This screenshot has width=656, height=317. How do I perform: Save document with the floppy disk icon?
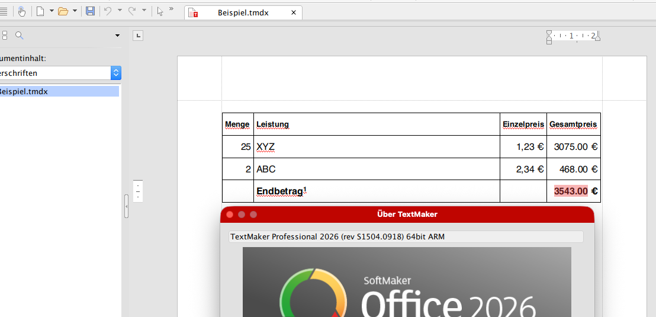pyautogui.click(x=90, y=11)
